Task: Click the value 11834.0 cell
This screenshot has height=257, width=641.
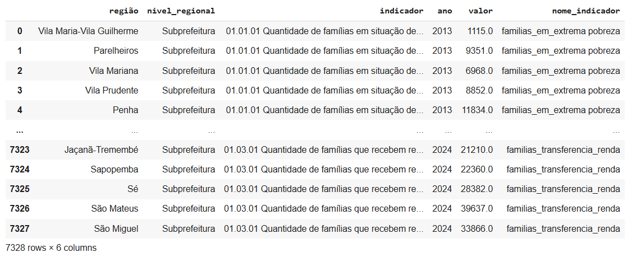Action: tap(477, 110)
